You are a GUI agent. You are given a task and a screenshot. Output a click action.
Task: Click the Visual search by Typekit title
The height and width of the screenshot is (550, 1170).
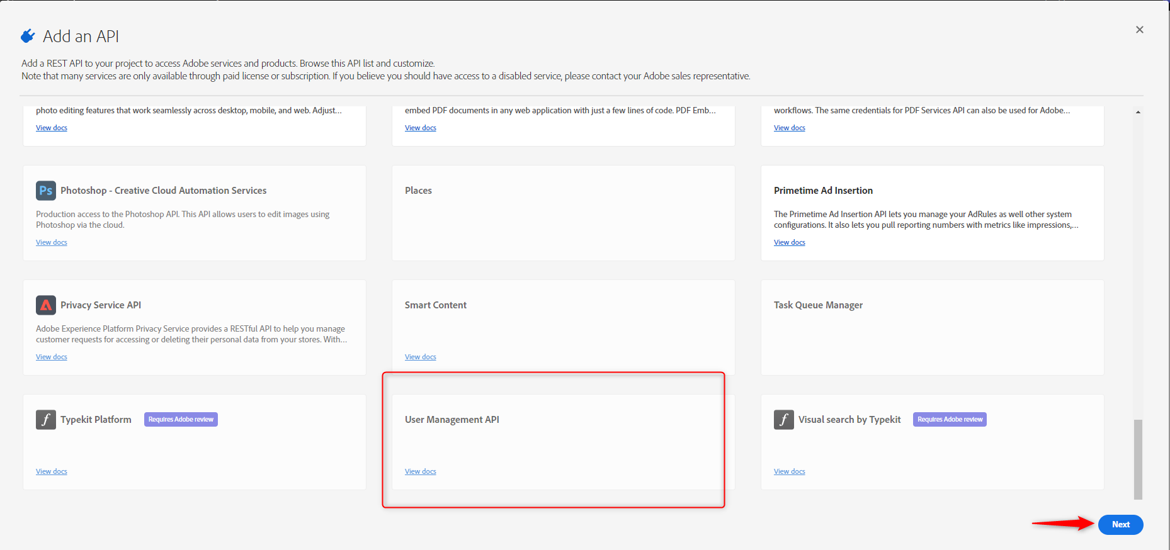[x=849, y=420]
